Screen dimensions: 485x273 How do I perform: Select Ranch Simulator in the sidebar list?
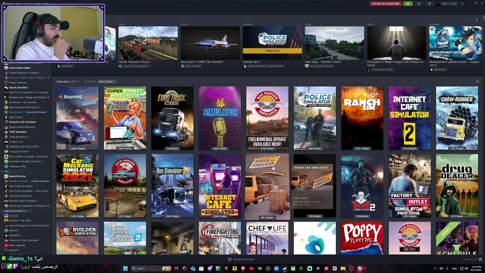(18, 88)
